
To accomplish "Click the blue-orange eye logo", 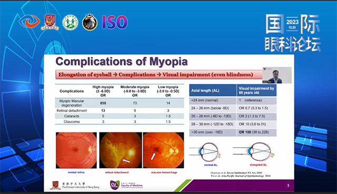I will (x=29, y=22).
